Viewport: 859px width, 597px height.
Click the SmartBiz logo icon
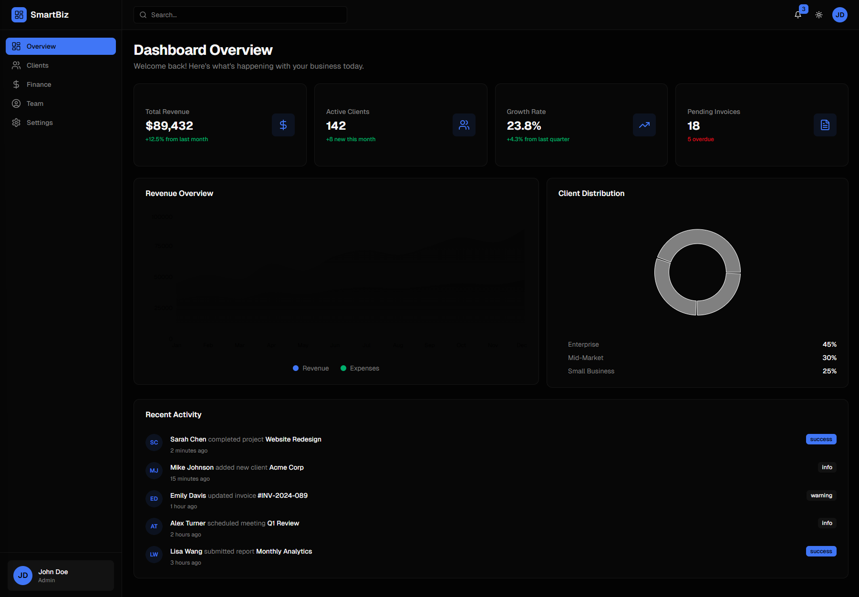[x=19, y=14]
